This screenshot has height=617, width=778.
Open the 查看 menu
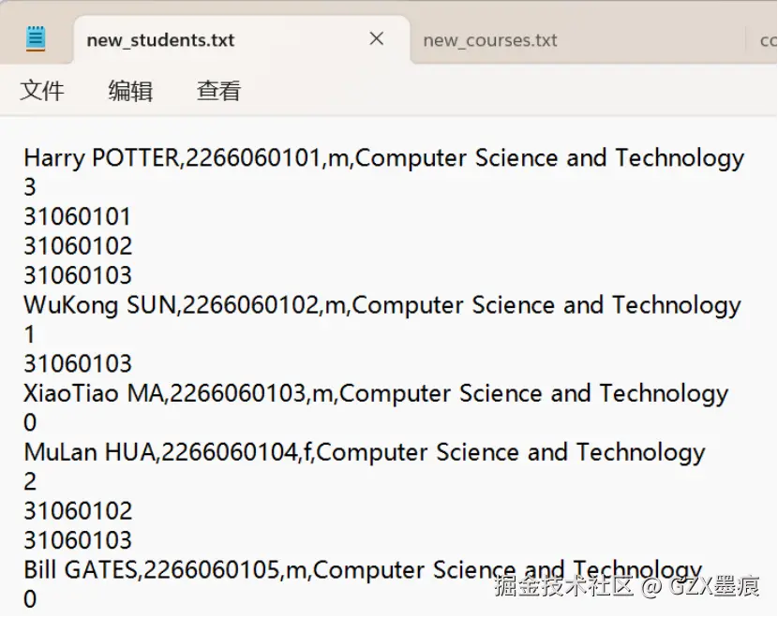pos(218,91)
